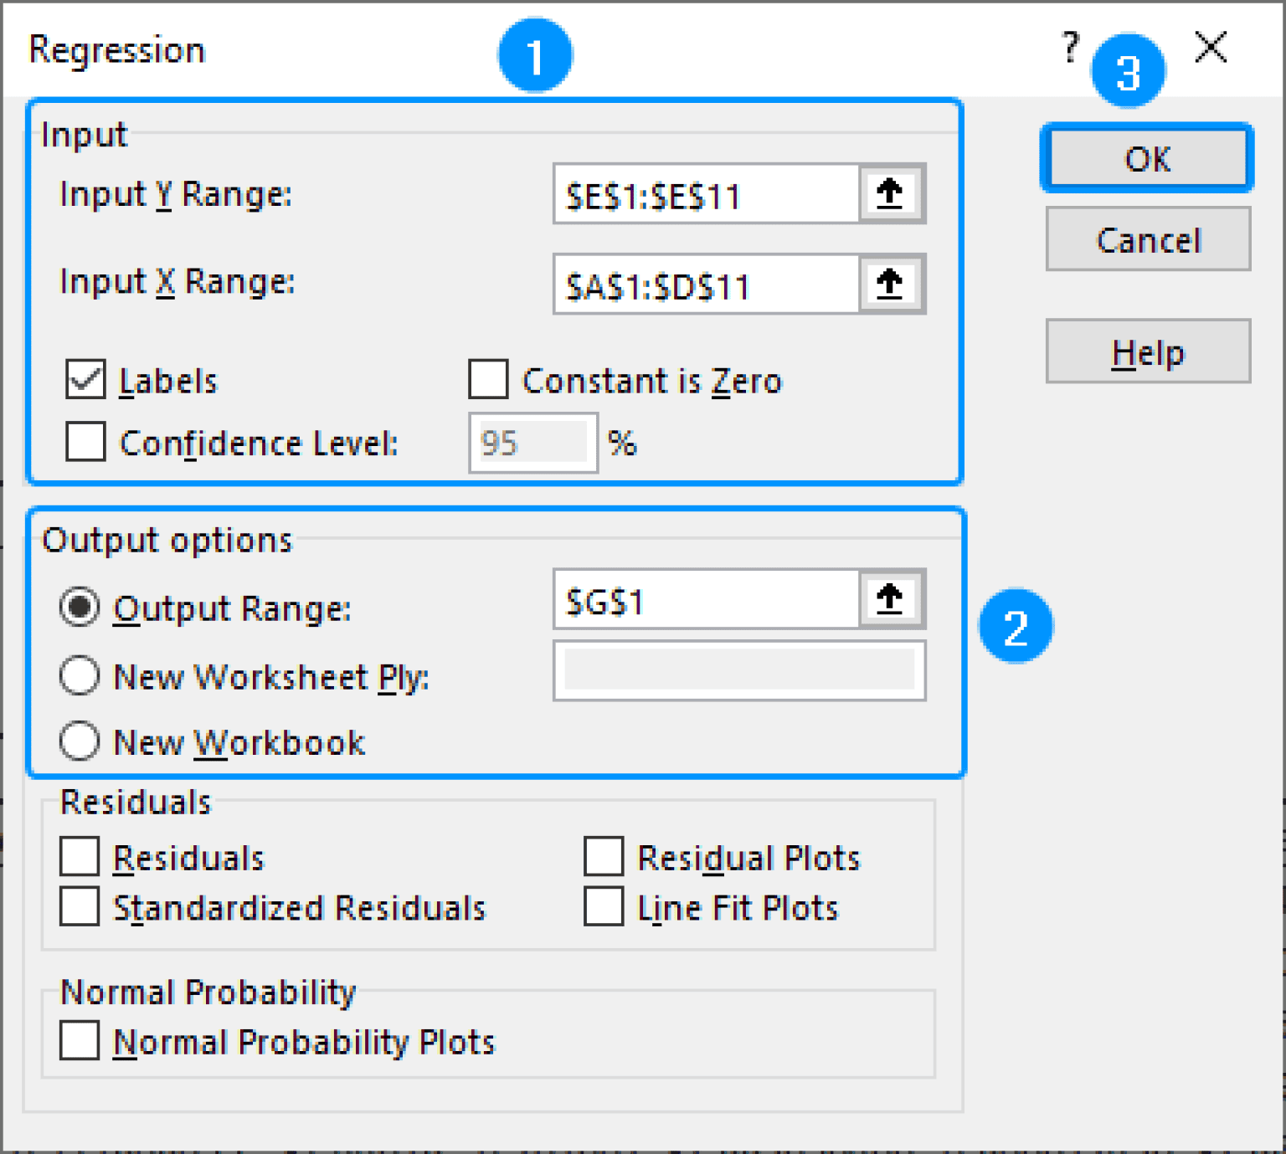Check the Residuals option
This screenshot has width=1286, height=1154.
[x=80, y=856]
